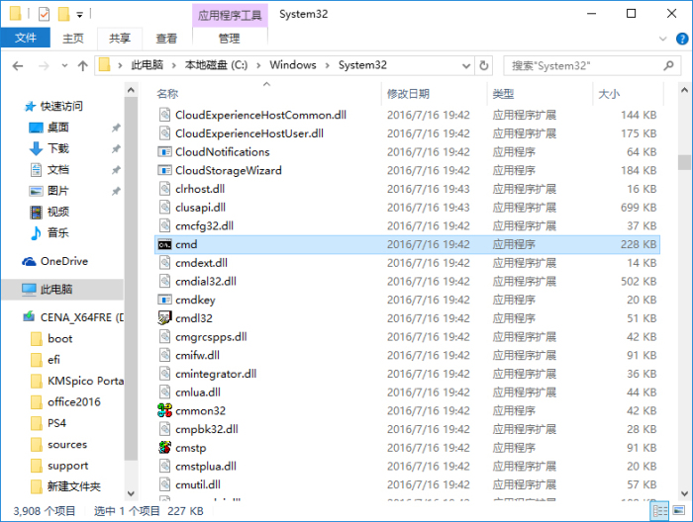Click 本地磁盘 (C:) in the breadcrumb
The image size is (693, 522).
(216, 65)
